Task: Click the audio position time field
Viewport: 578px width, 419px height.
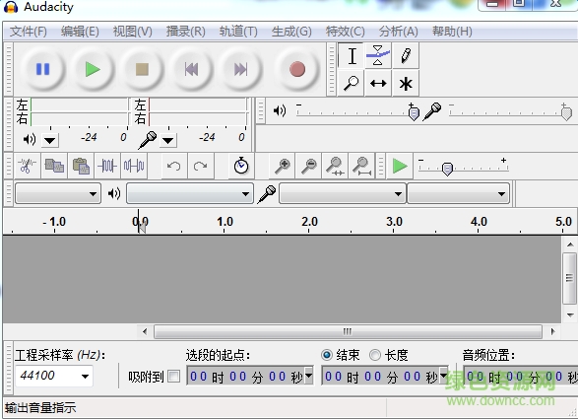Action: (520, 376)
